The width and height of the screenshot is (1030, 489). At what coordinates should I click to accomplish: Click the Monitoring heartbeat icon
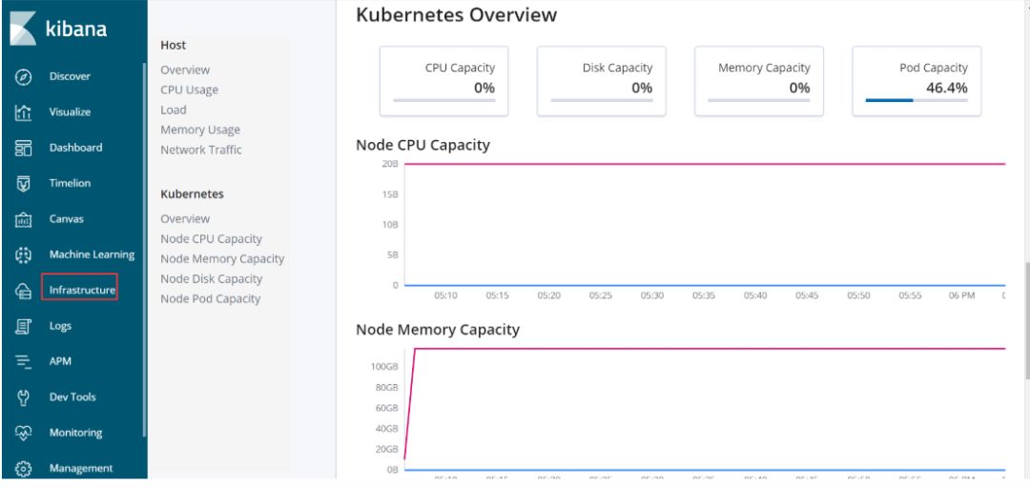[x=23, y=433]
